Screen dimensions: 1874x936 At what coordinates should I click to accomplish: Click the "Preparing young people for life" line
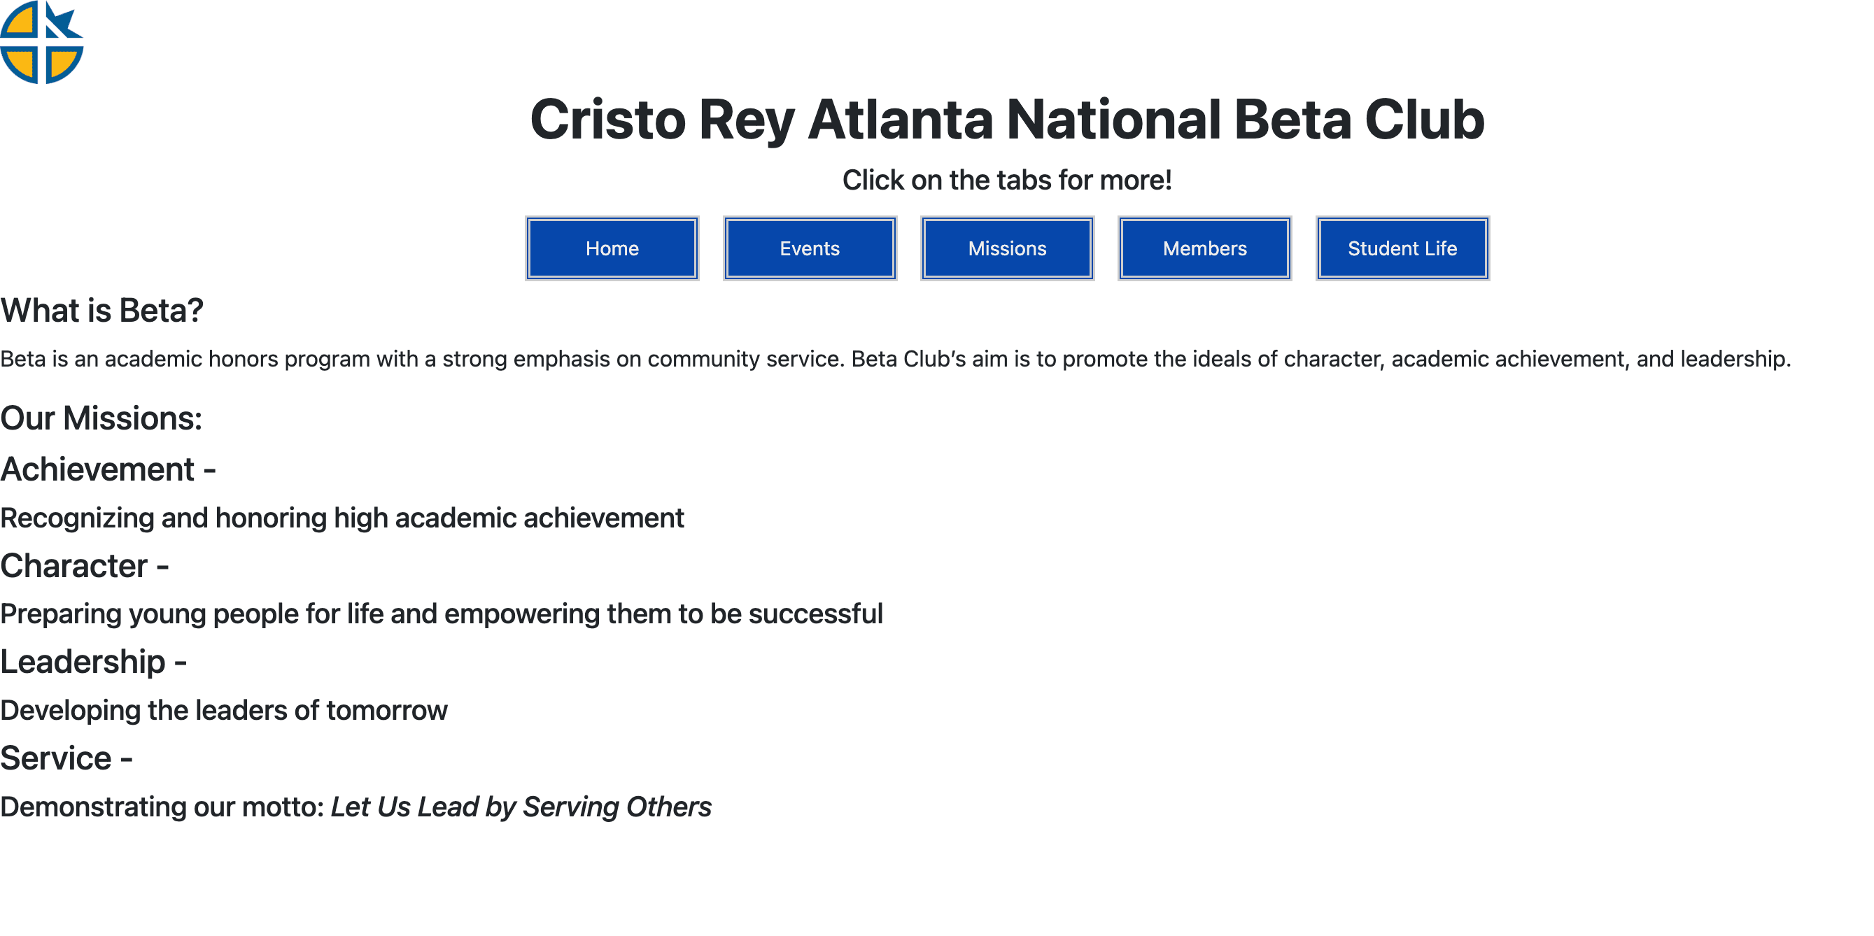[x=441, y=614]
